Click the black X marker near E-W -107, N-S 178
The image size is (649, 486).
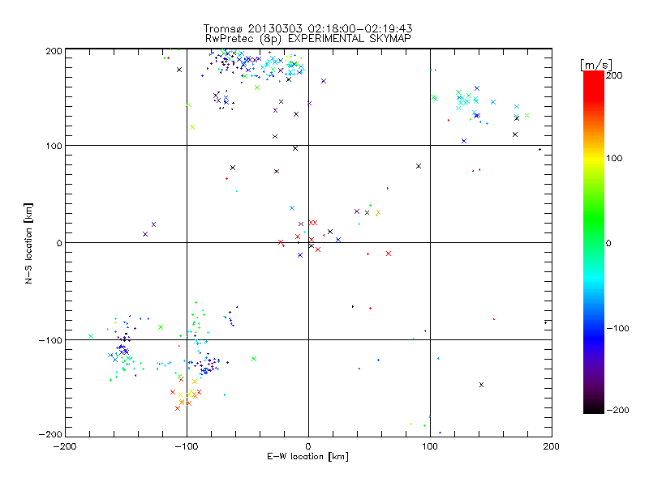(x=179, y=70)
